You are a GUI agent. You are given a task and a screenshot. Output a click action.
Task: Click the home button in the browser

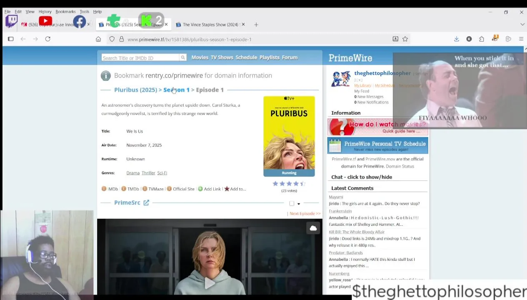click(x=98, y=39)
